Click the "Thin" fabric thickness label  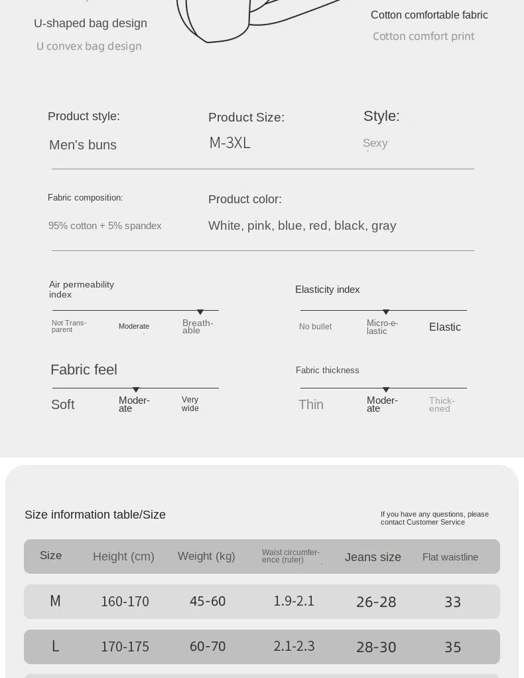click(311, 404)
